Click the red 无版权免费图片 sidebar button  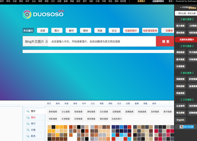(186, 39)
